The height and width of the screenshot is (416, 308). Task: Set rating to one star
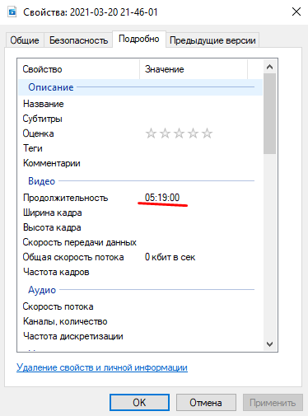[x=151, y=133]
